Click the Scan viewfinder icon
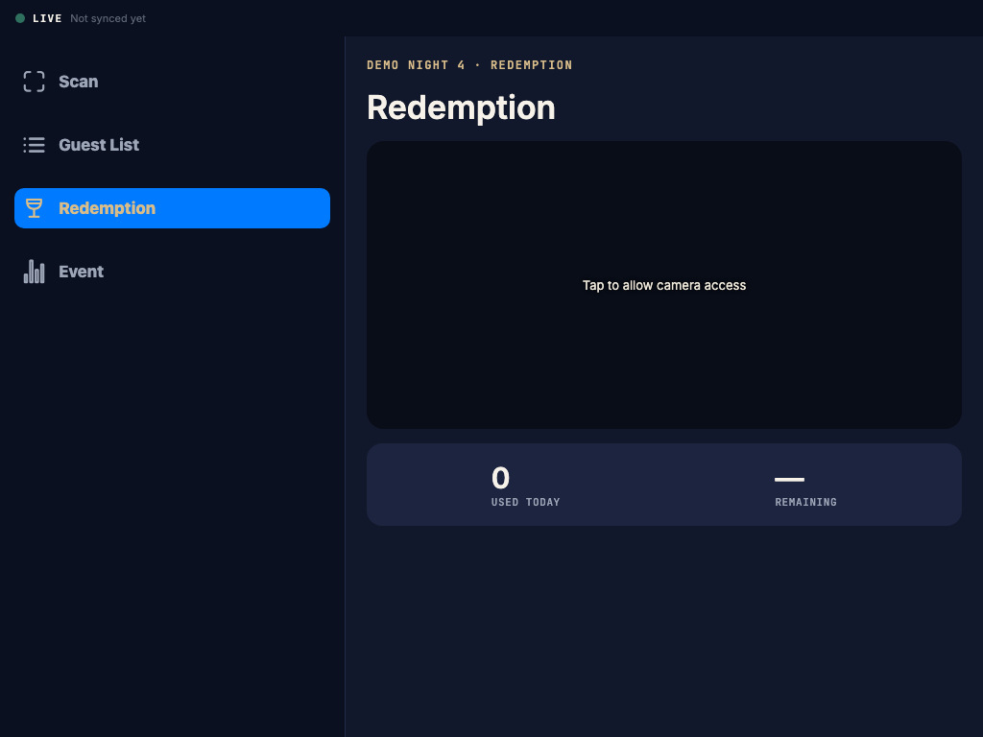Screen dimensions: 983x737 [x=34, y=82]
